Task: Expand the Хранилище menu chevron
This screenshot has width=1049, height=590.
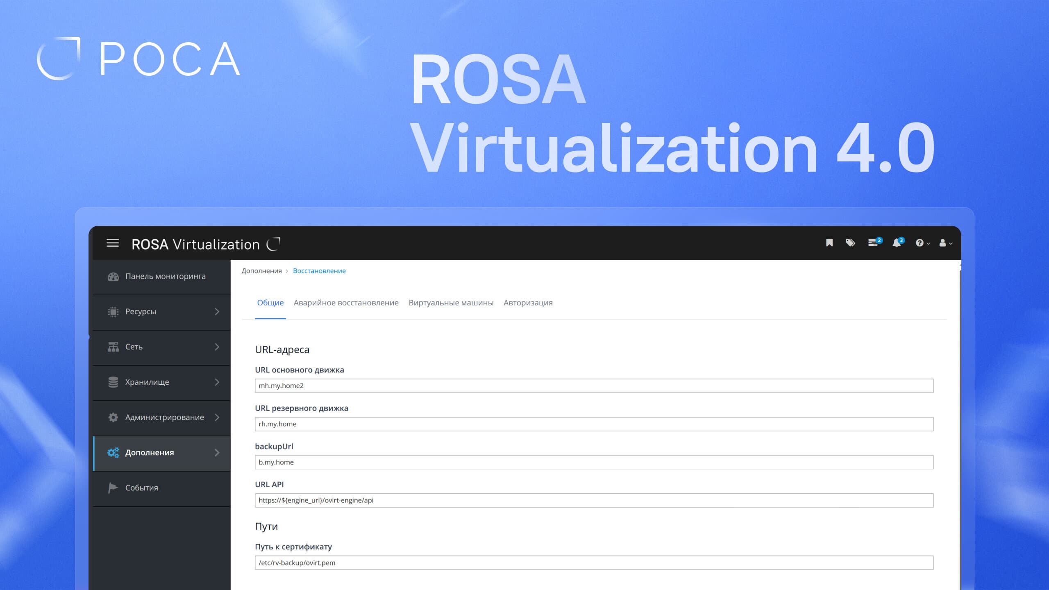Action: pos(217,382)
